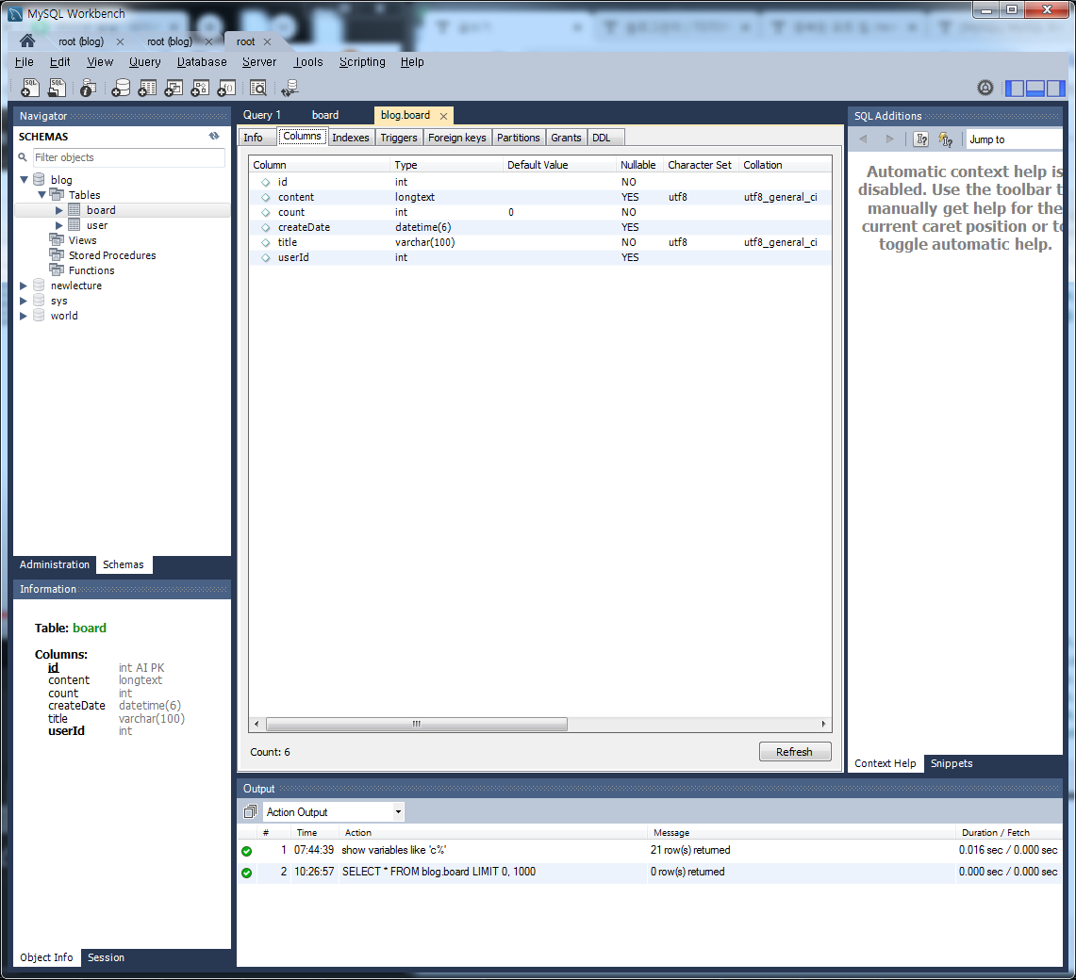The image size is (1076, 980).
Task: Switch to the Triggers tab
Action: [399, 138]
